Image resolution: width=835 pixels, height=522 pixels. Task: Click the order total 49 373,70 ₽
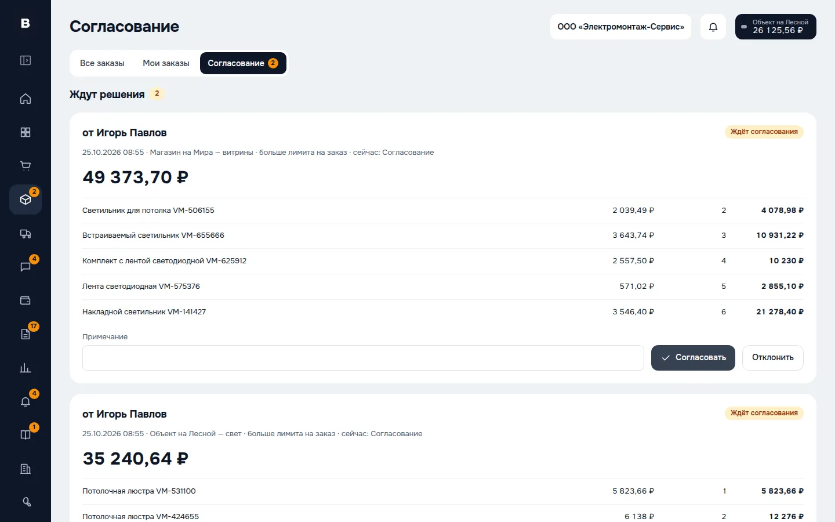pos(135,177)
